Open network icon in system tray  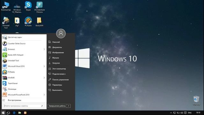(175, 113)
